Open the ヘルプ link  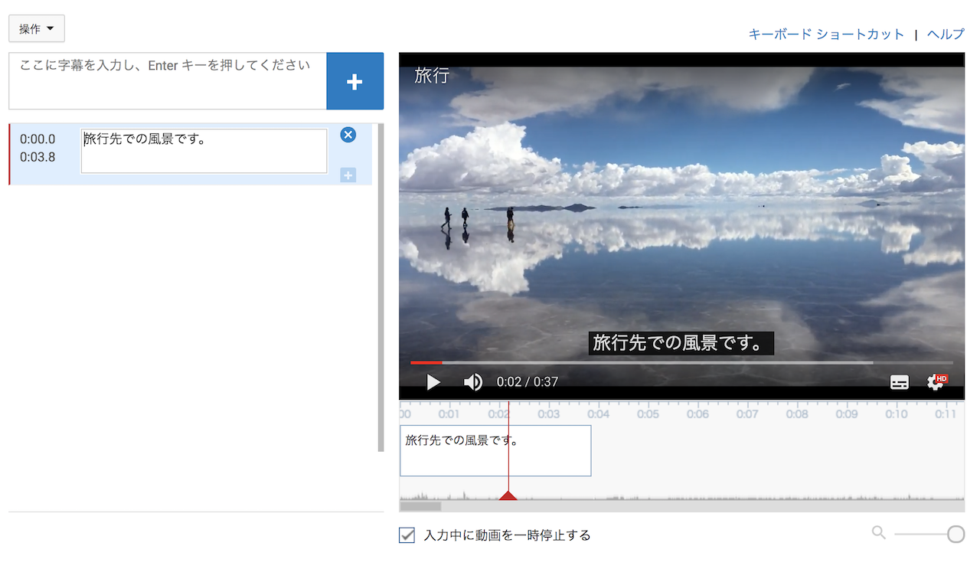click(x=946, y=34)
